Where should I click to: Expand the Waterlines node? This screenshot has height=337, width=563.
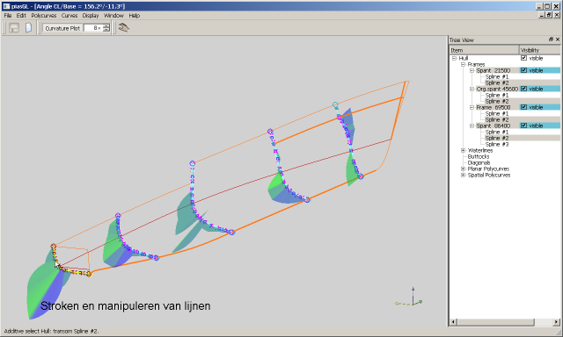[x=464, y=150]
